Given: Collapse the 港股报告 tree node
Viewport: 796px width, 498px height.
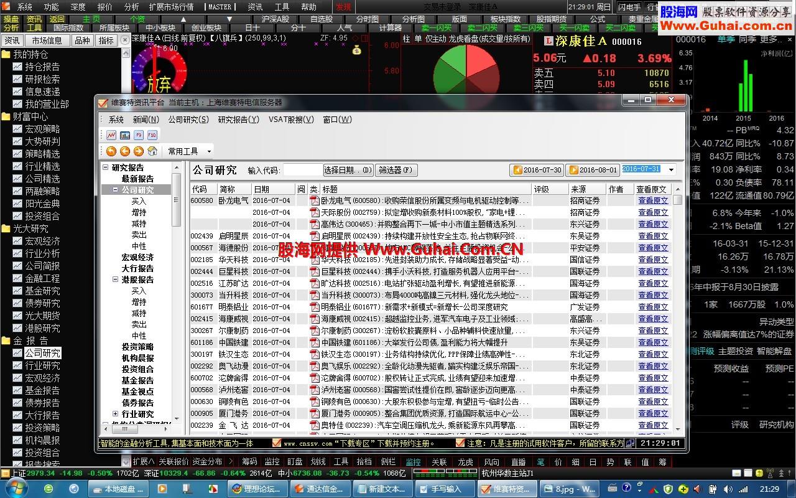Looking at the screenshot, I should click(x=115, y=280).
